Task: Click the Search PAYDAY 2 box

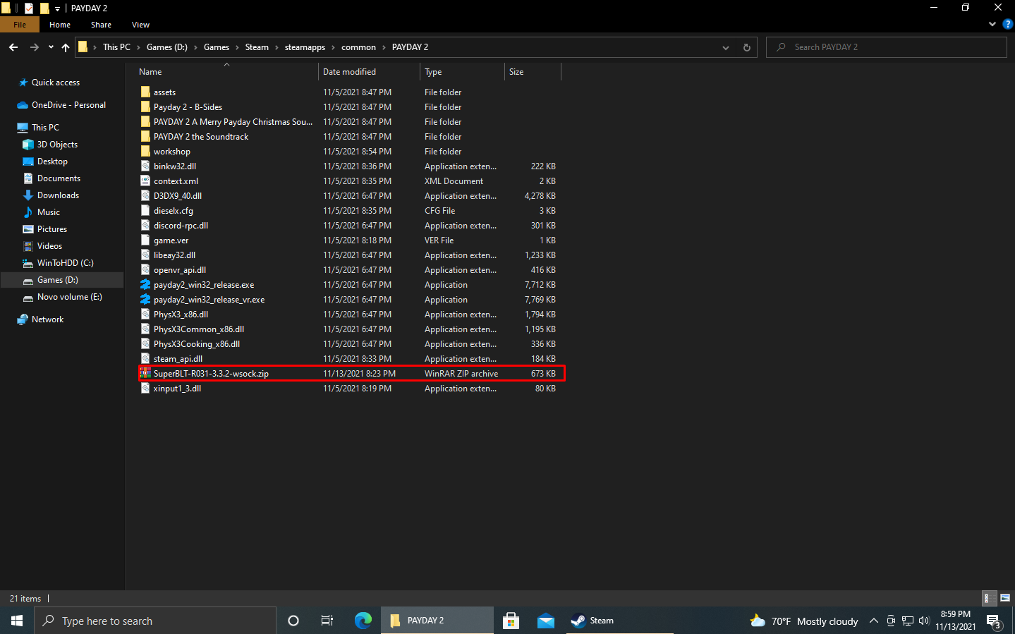Action: click(x=886, y=47)
